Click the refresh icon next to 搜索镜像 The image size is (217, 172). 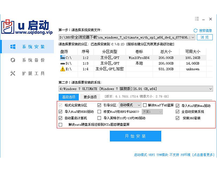[x=195, y=31]
